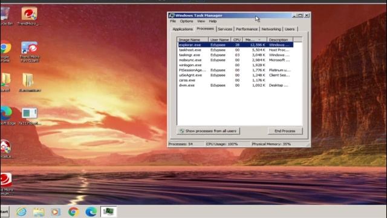This screenshot has width=387, height=218.
Task: Open the View menu
Action: [x=201, y=21]
